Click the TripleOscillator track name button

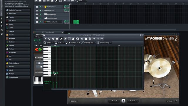point(53,7)
